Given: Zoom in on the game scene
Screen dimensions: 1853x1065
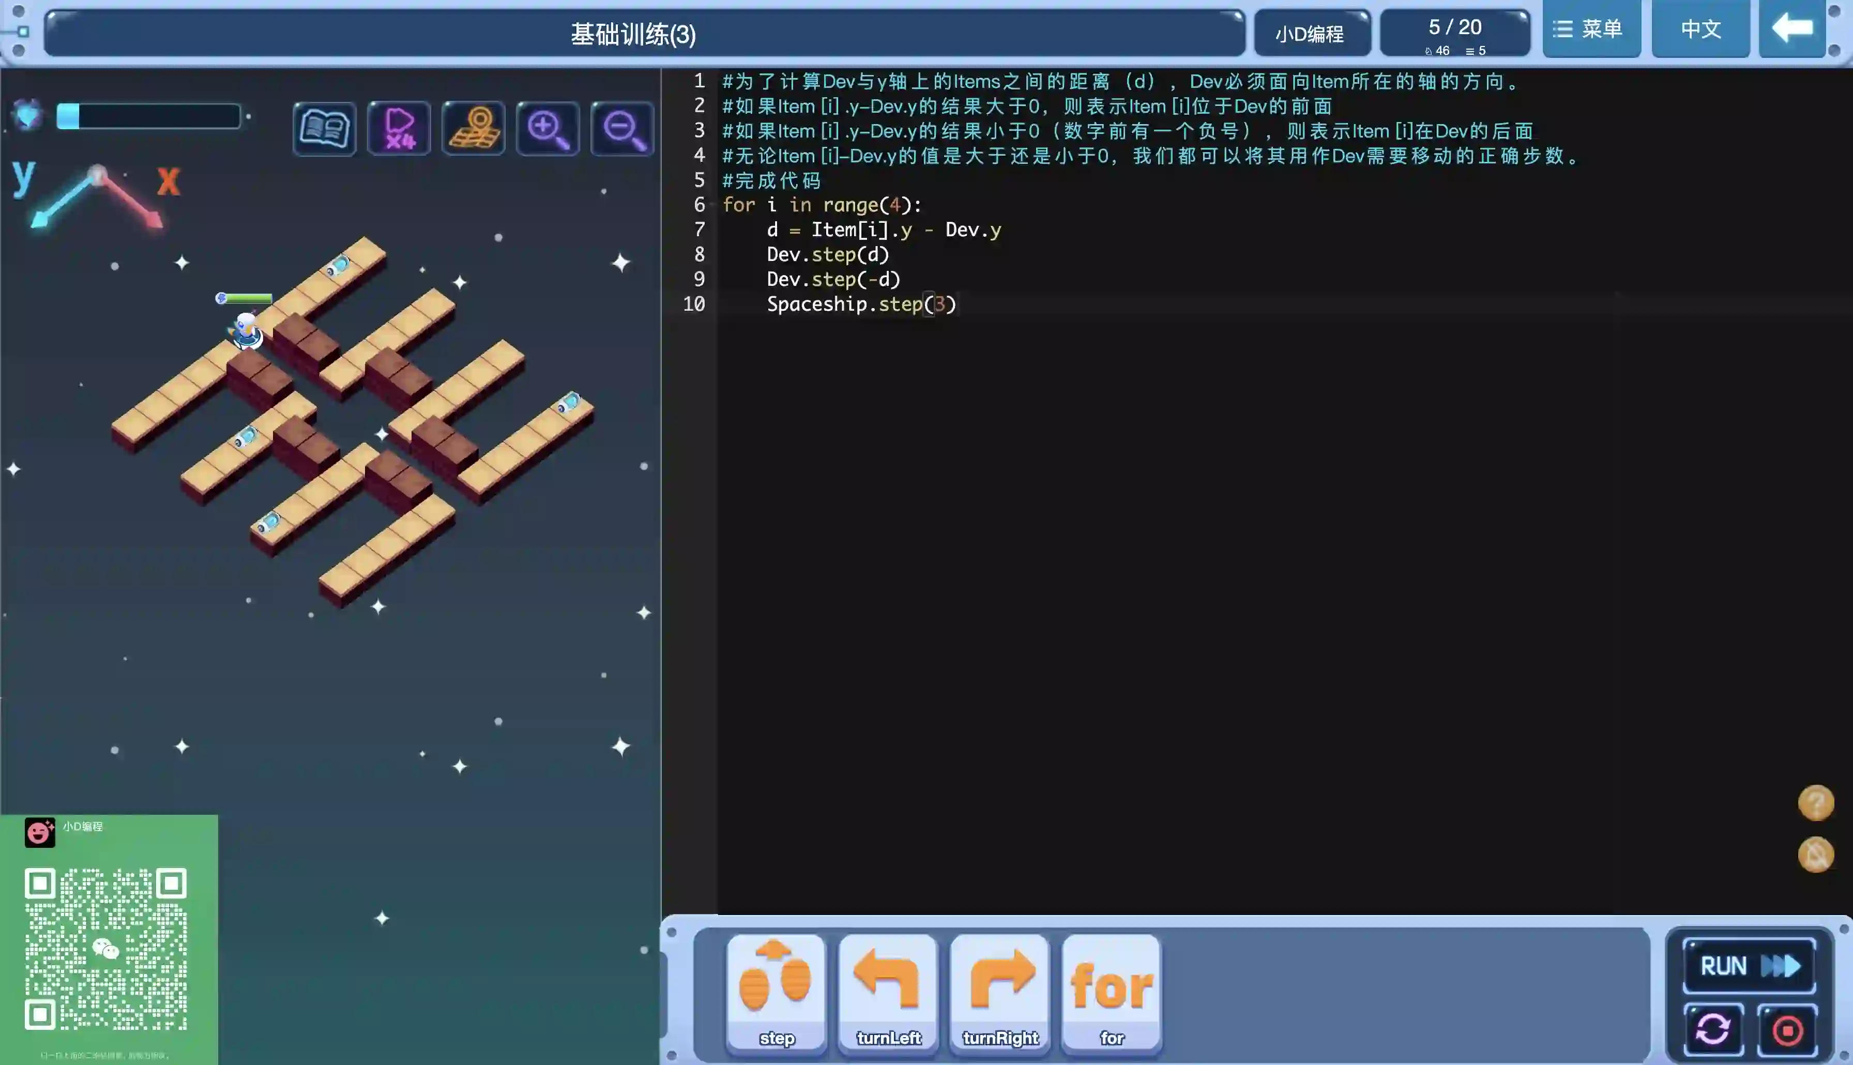Looking at the screenshot, I should [548, 129].
